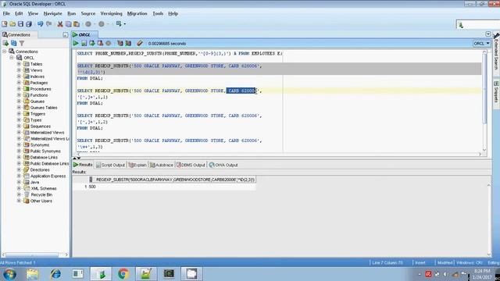Open the Tools menu
Screen dimensions: 500x281
[x=158, y=14]
